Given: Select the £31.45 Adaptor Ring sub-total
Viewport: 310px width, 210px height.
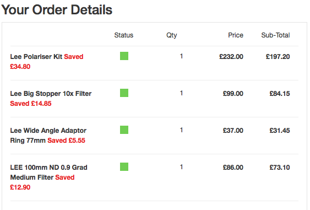Looking at the screenshot, I should click(x=280, y=131).
